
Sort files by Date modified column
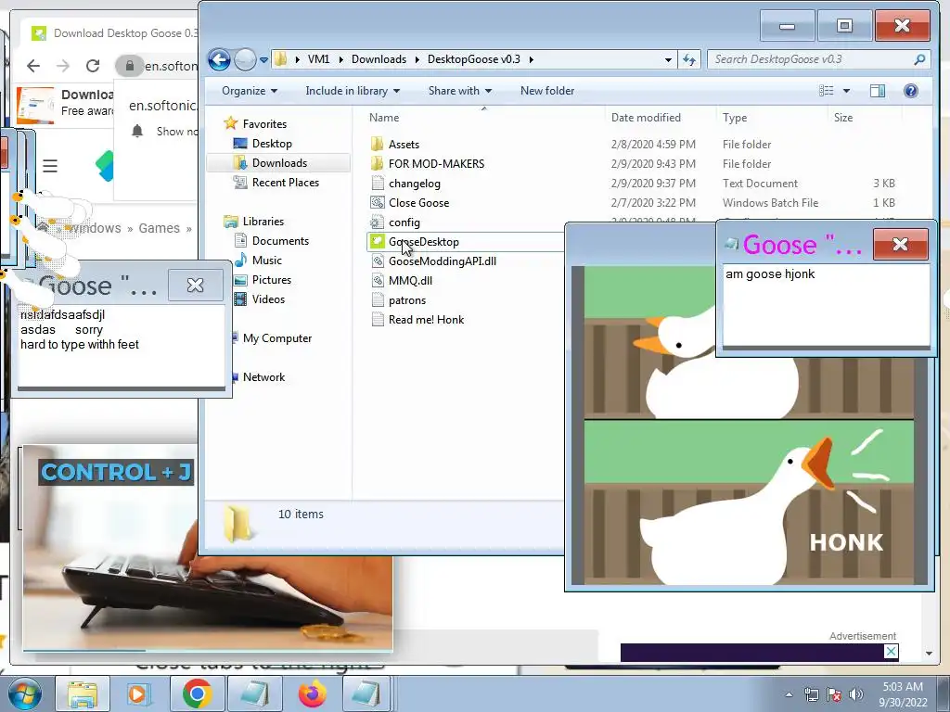point(646,118)
